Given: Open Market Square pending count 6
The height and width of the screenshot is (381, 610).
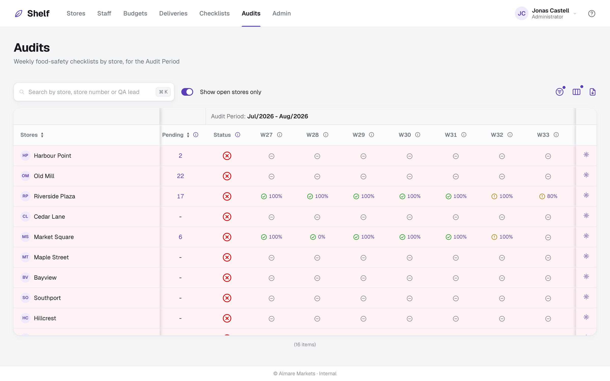Looking at the screenshot, I should coord(180,237).
